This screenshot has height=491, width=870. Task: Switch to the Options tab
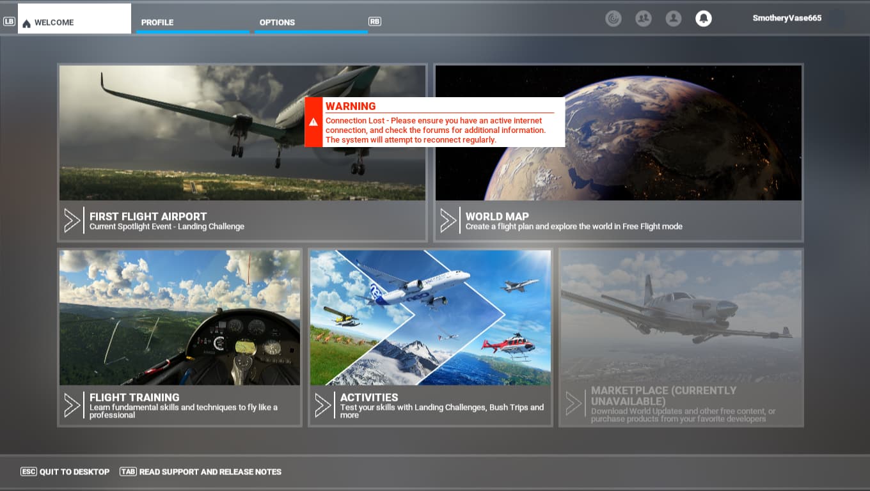[311, 19]
